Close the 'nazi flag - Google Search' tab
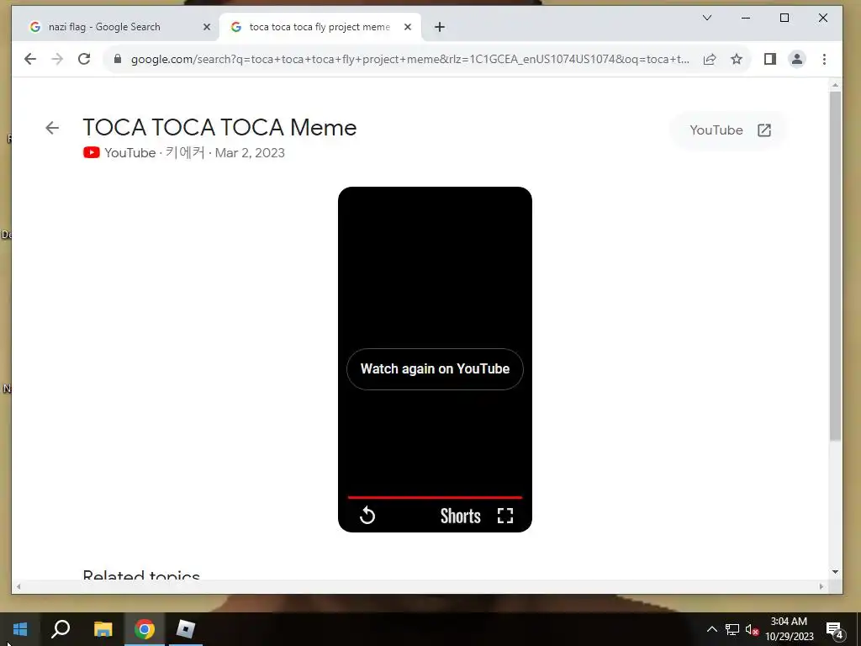Screen dimensions: 861x646 (x=207, y=27)
